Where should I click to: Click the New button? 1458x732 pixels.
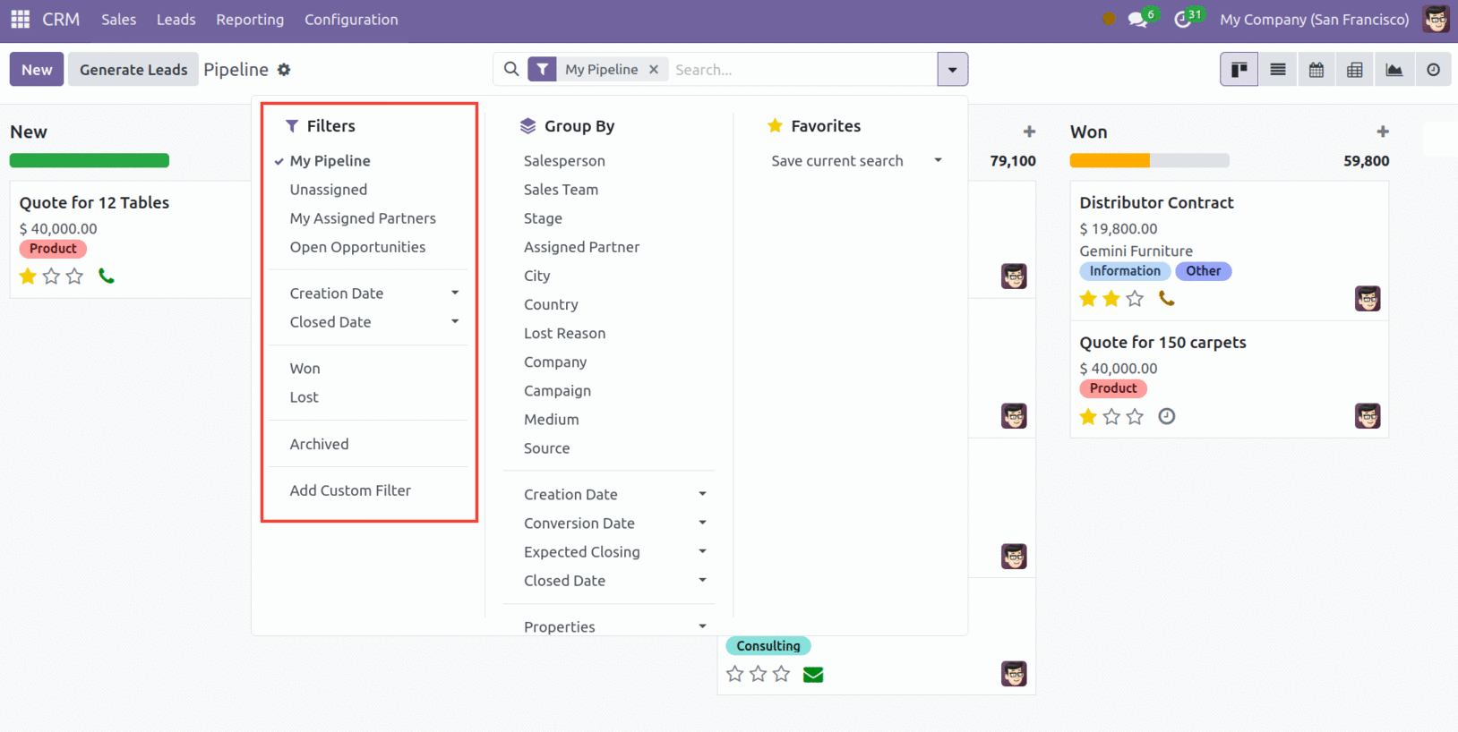[37, 69]
